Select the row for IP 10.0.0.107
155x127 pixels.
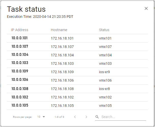tap(20, 47)
